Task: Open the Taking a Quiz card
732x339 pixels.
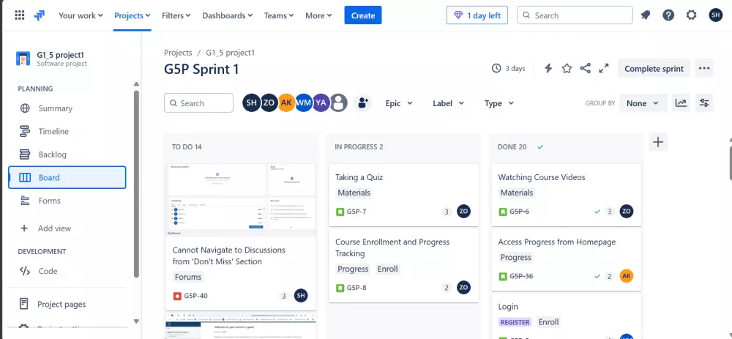Action: pyautogui.click(x=404, y=195)
